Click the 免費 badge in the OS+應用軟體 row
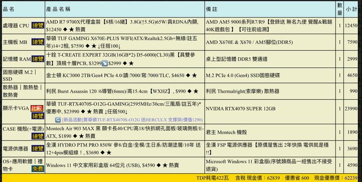The image size is (362, 182). 38,169
